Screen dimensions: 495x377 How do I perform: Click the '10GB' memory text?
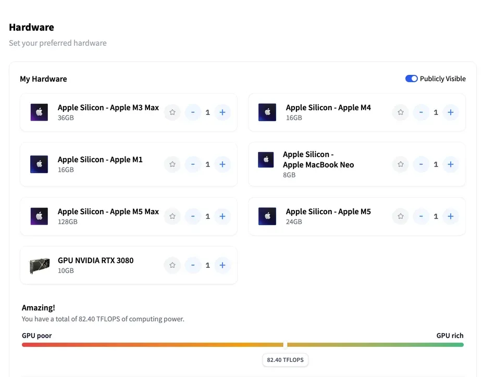[x=66, y=270]
